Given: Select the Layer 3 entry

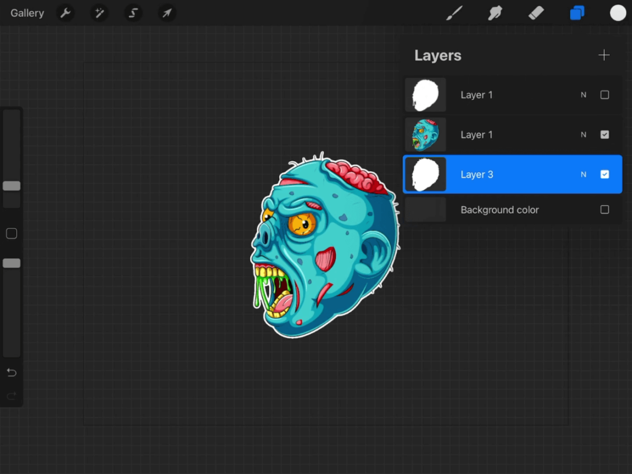Looking at the screenshot, I should point(512,174).
